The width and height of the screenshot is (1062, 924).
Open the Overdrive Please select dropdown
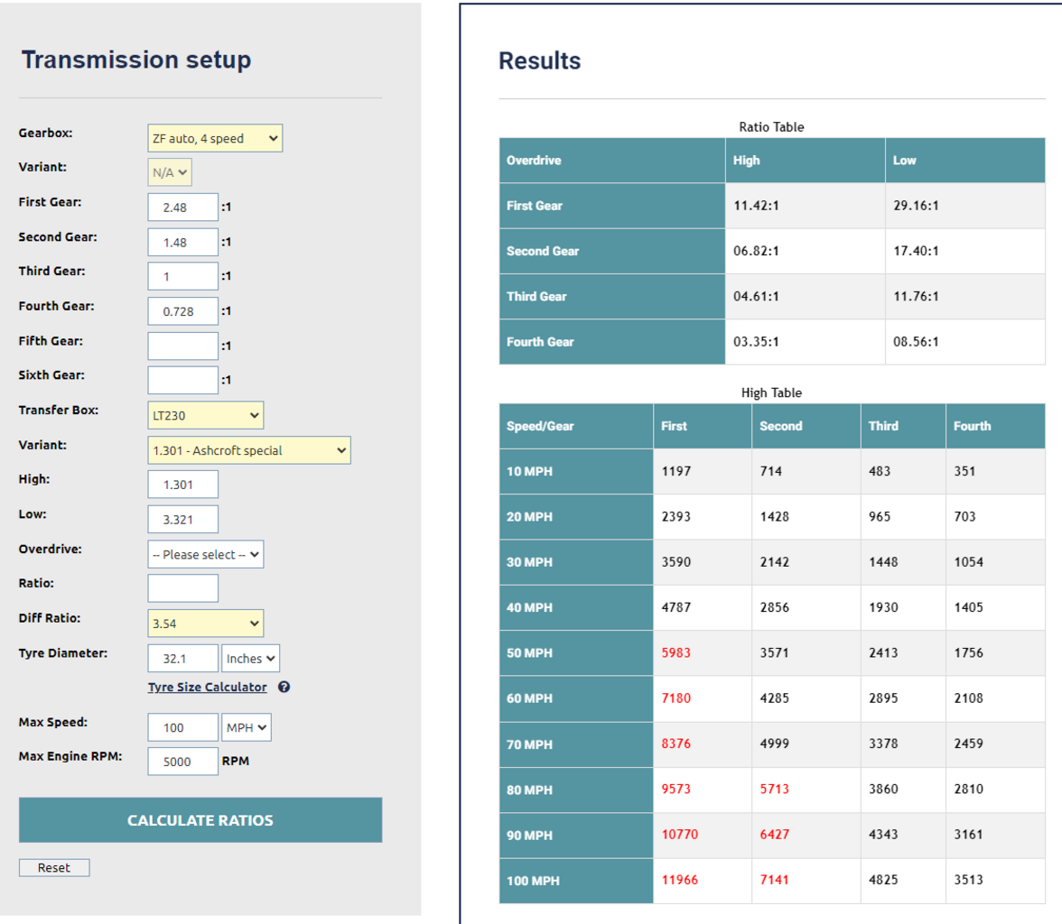point(205,554)
